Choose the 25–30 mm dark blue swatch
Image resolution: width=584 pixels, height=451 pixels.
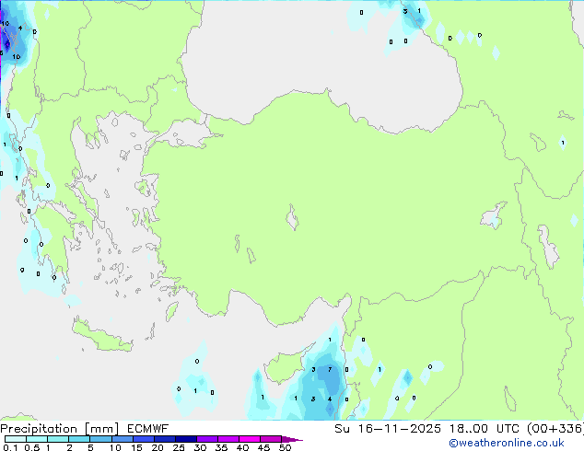185,439
